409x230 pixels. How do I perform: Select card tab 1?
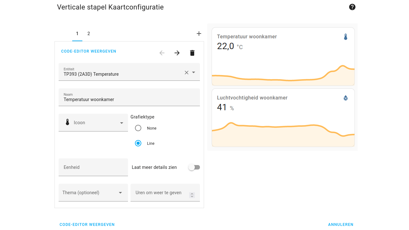[x=77, y=34]
